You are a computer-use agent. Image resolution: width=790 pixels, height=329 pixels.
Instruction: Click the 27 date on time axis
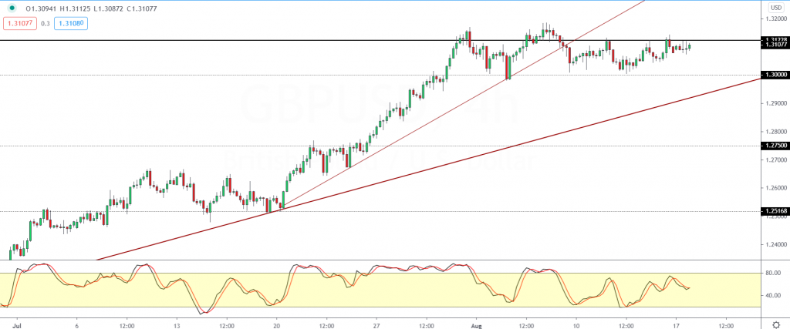[376, 325]
